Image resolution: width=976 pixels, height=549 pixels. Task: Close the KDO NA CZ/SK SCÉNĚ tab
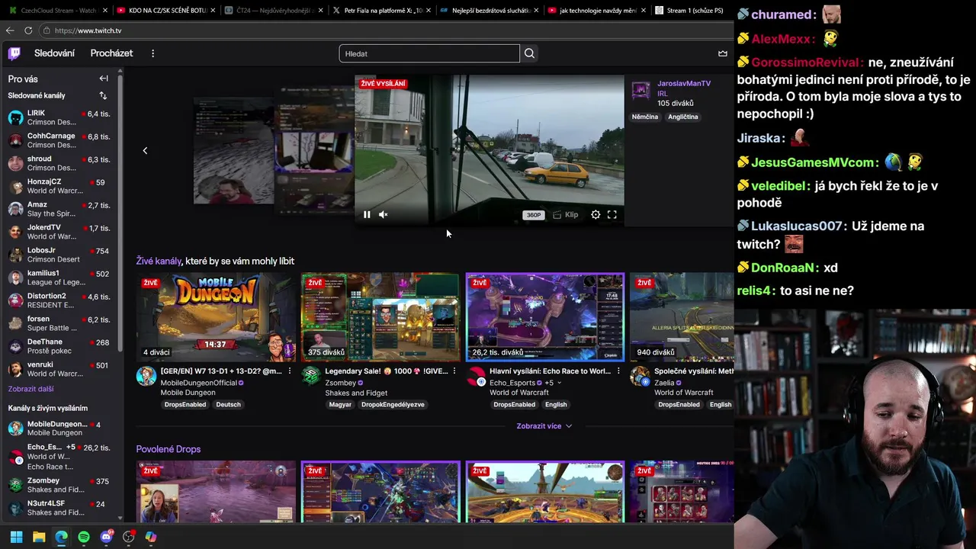(x=213, y=11)
